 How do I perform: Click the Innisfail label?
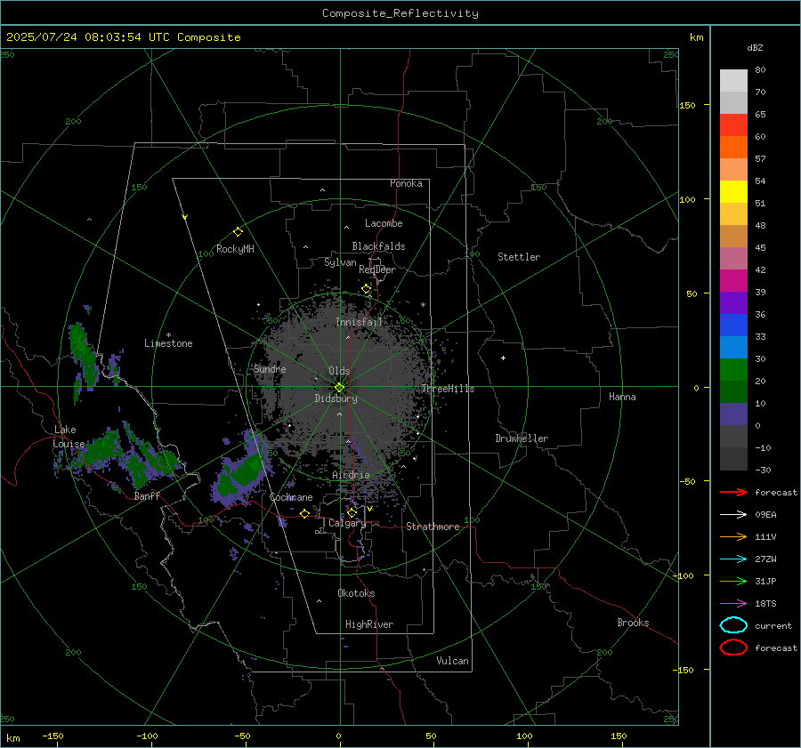coord(359,322)
